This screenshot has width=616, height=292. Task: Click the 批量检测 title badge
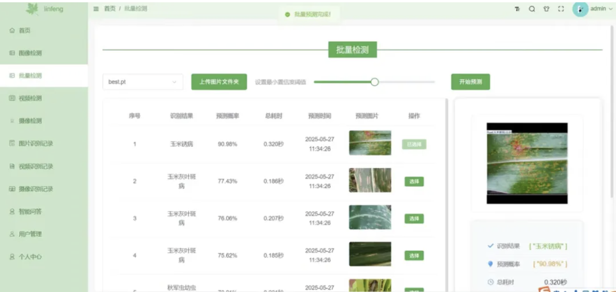coord(352,50)
